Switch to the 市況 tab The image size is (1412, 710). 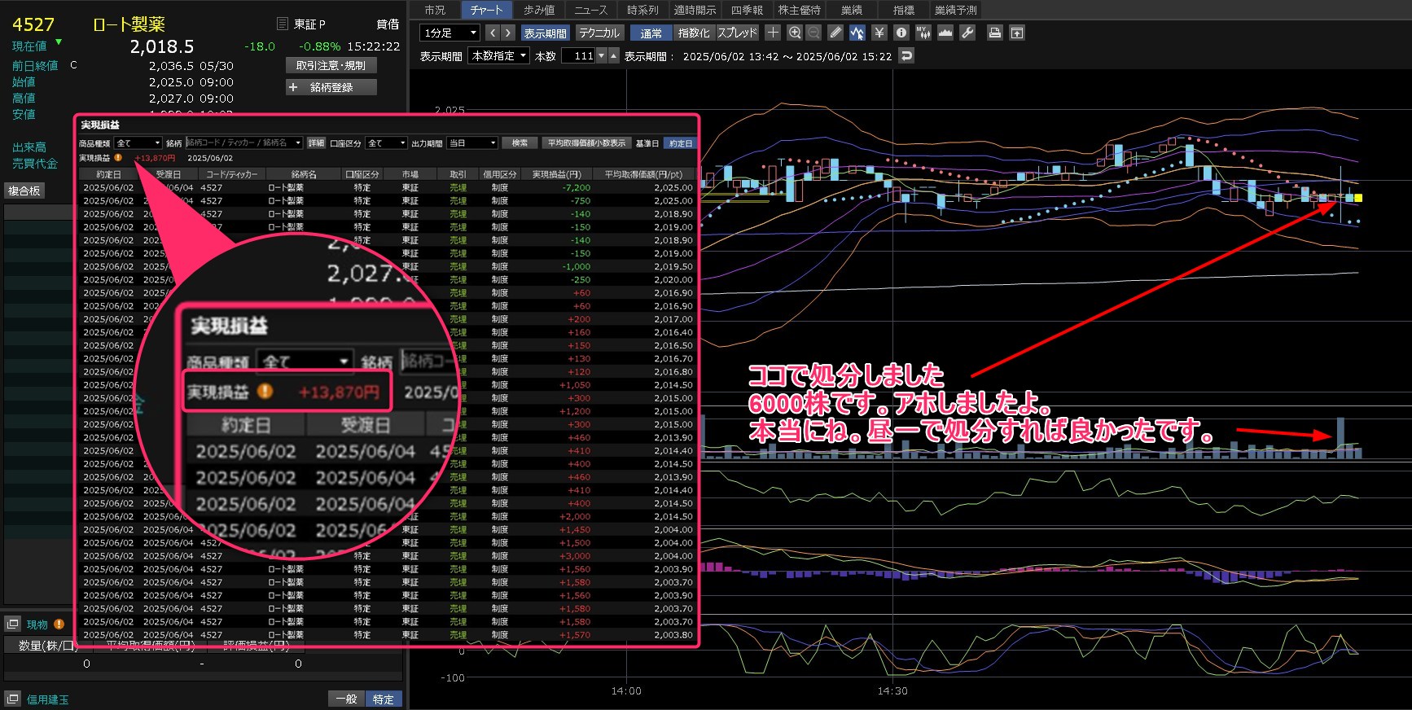click(x=435, y=10)
